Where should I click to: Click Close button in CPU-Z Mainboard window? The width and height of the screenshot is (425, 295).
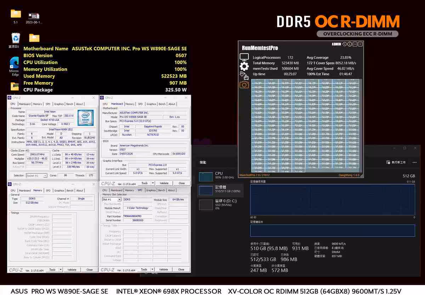point(182,183)
